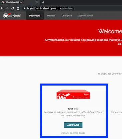Screen dimensions: 122x139
Task: Click the browser back arrow
Action: [x=2, y=8]
